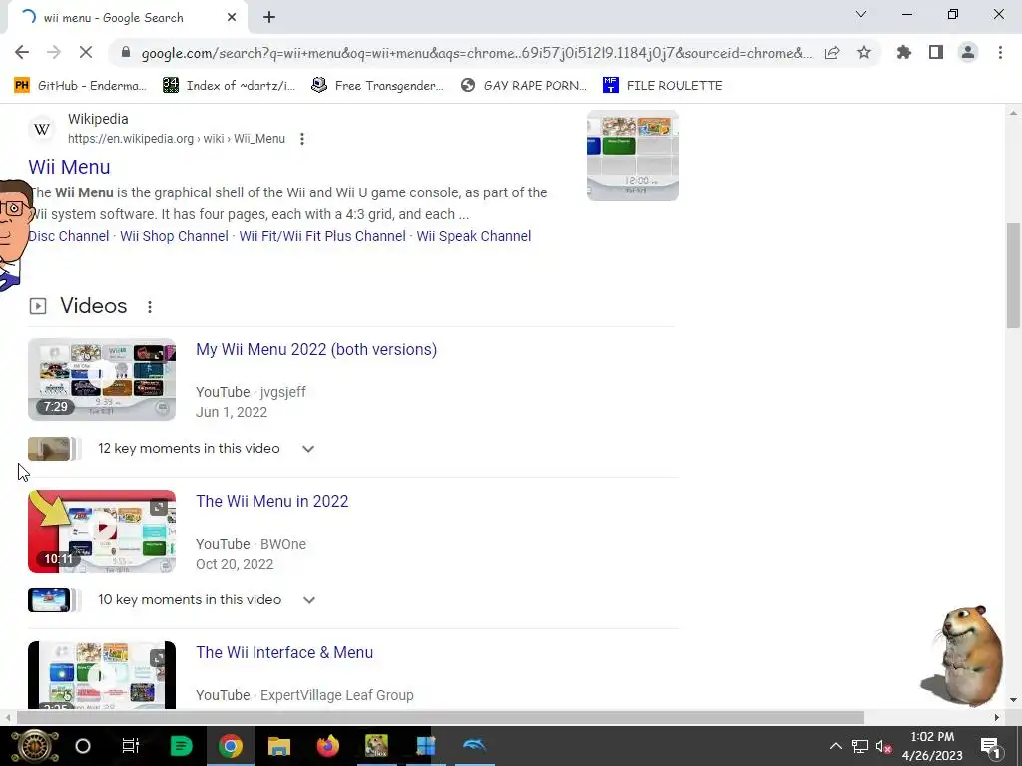
Task: Open the Wikipedia Wii Menu thumbnail image
Action: (x=632, y=155)
